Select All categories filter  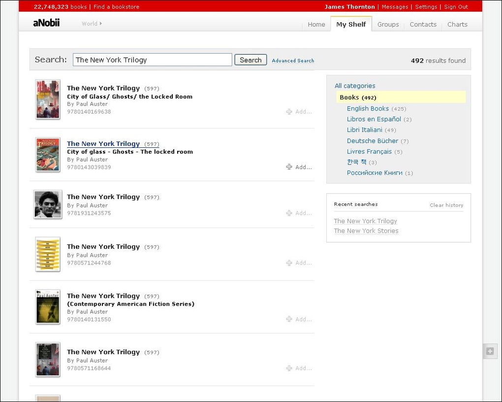pyautogui.click(x=355, y=86)
